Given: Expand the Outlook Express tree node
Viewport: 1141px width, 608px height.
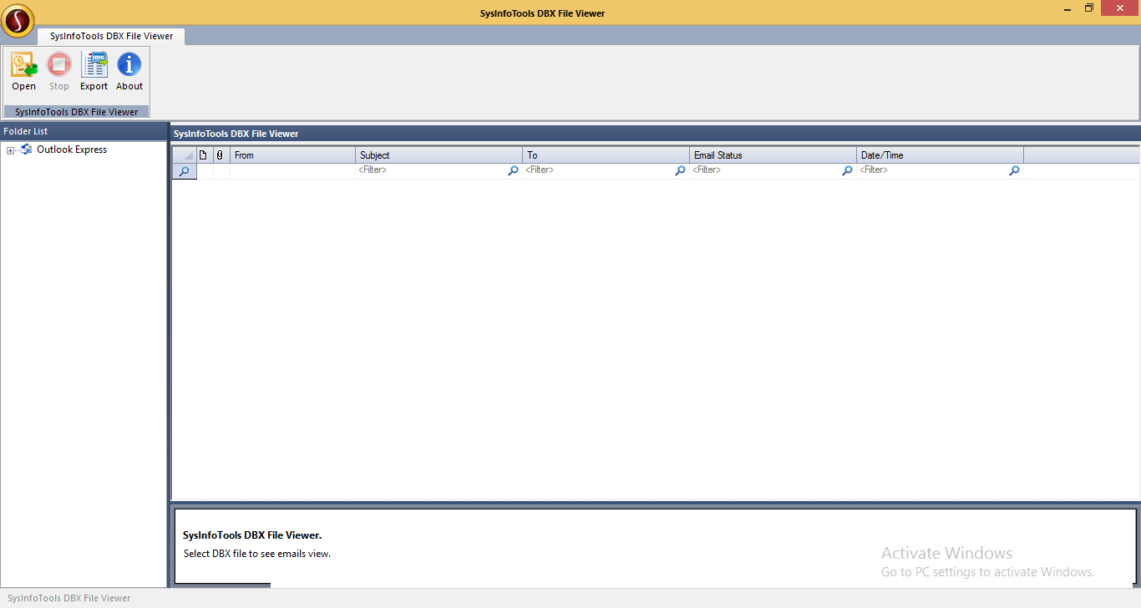Looking at the screenshot, I should tap(8, 149).
